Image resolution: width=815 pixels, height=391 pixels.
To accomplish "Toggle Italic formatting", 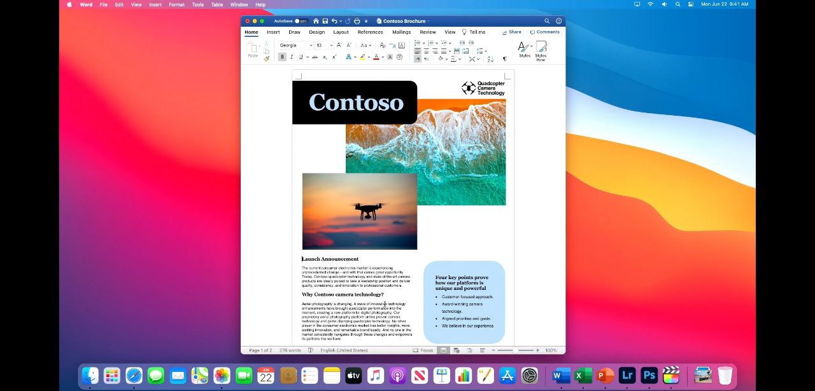I will (292, 57).
